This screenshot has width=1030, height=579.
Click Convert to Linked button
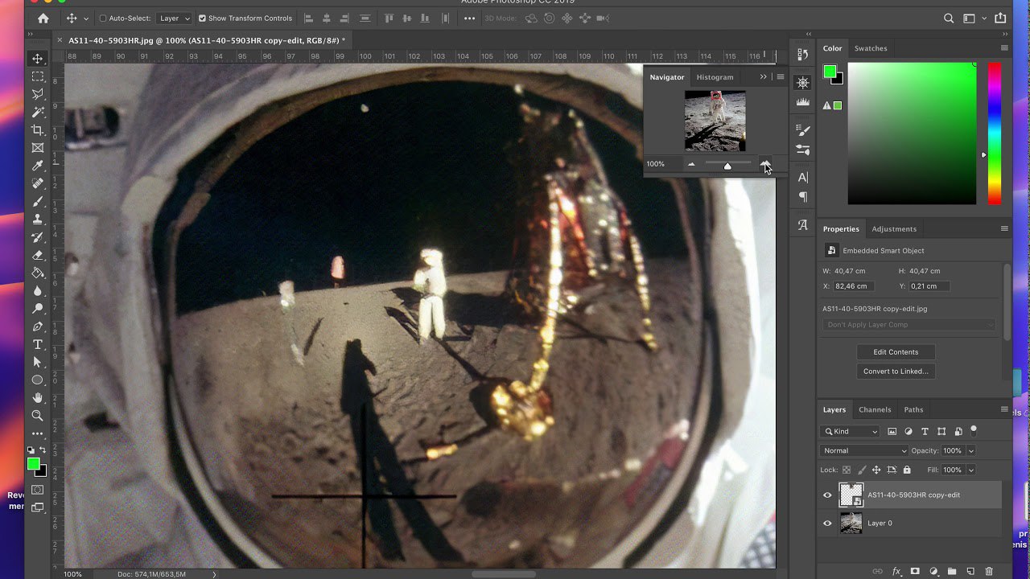coord(896,371)
